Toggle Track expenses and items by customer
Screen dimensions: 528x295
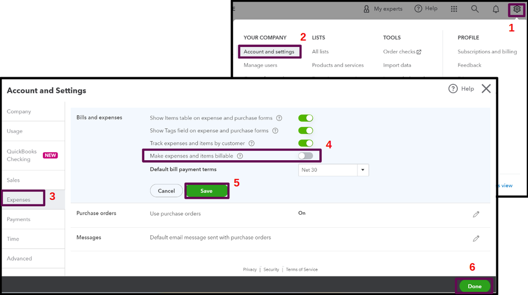pyautogui.click(x=305, y=143)
